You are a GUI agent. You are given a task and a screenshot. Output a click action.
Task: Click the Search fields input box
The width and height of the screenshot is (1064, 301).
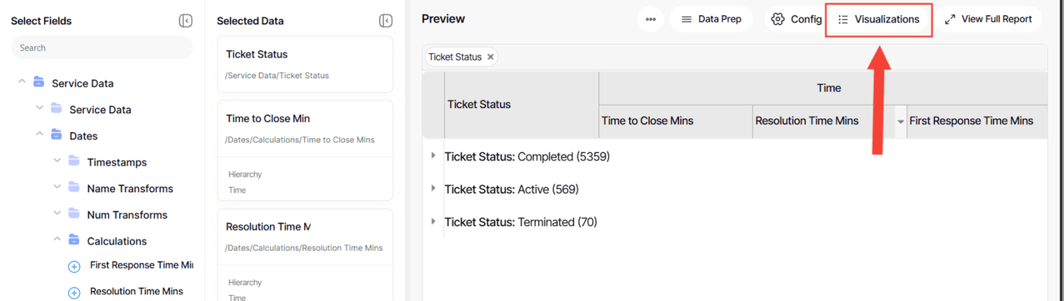[x=102, y=48]
